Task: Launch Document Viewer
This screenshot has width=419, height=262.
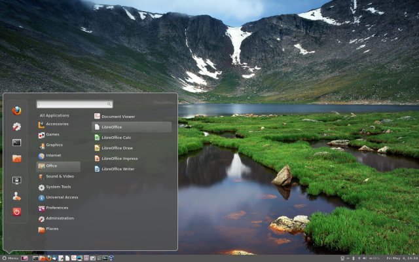Action: pyautogui.click(x=118, y=117)
